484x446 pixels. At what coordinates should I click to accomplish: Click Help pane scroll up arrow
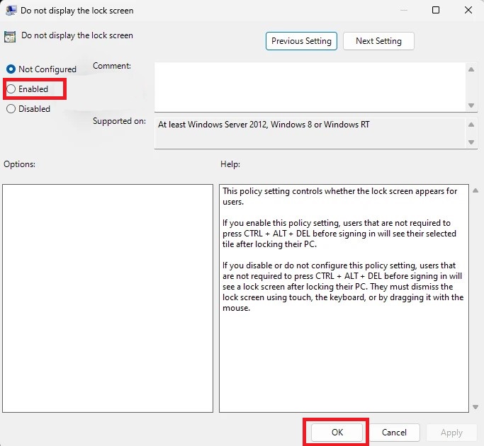[475, 190]
